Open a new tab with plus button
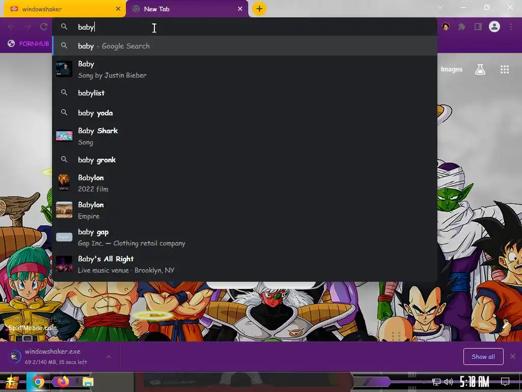 coord(259,9)
